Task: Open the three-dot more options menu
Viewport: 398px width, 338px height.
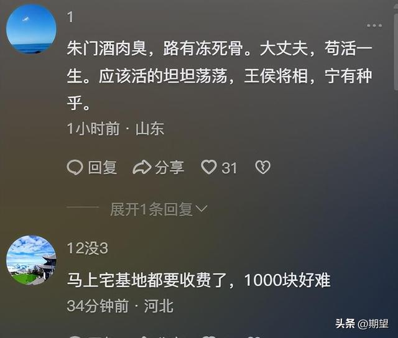Action: 374,25
